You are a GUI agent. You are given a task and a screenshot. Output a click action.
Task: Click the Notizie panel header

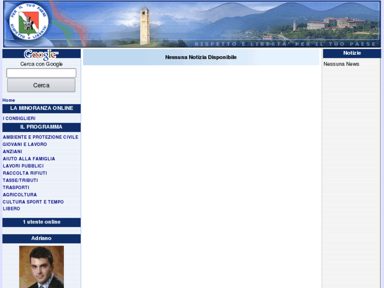pos(352,53)
